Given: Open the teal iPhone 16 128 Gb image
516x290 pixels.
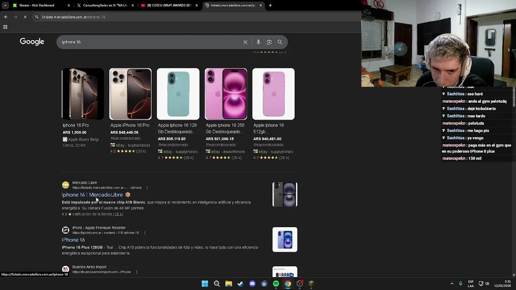Looking at the screenshot, I should pyautogui.click(x=178, y=94).
